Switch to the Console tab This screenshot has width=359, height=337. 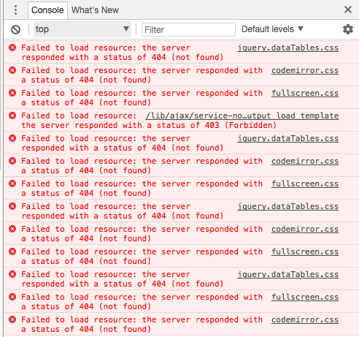click(47, 10)
